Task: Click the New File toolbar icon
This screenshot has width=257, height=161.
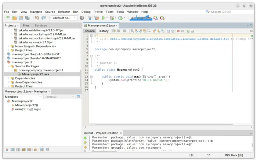Action: point(8,18)
